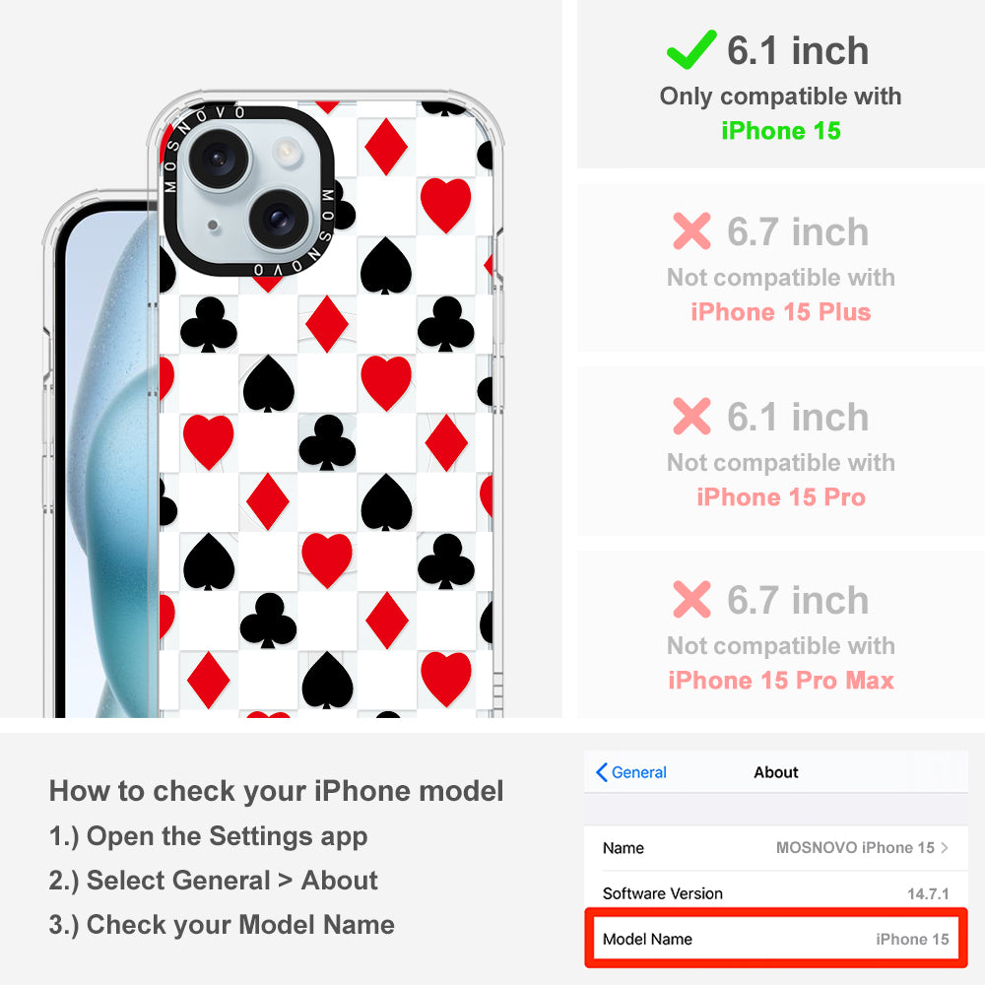This screenshot has width=985, height=985.
Task: Click the Select General > About step
Action: [214, 880]
